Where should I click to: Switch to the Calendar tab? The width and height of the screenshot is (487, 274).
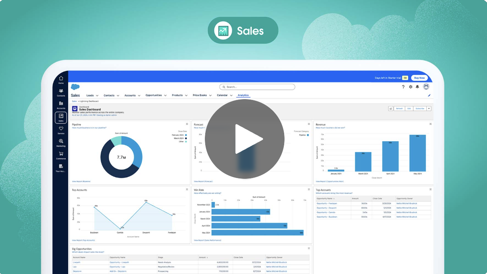[222, 96]
